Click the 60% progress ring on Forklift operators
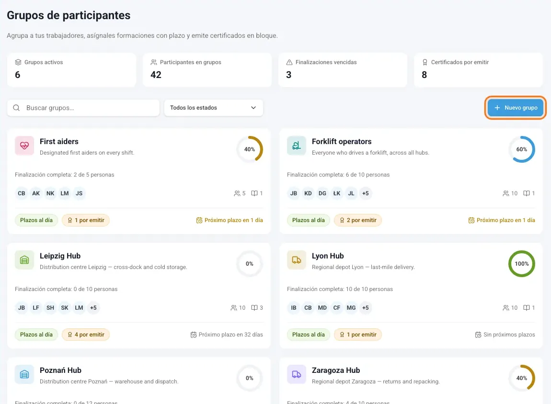This screenshot has width=551, height=404. point(521,149)
